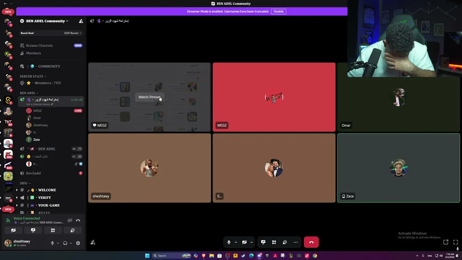Image resolution: width=462 pixels, height=260 pixels.
Task: Open Steam from the taskbar
Action: (243, 256)
